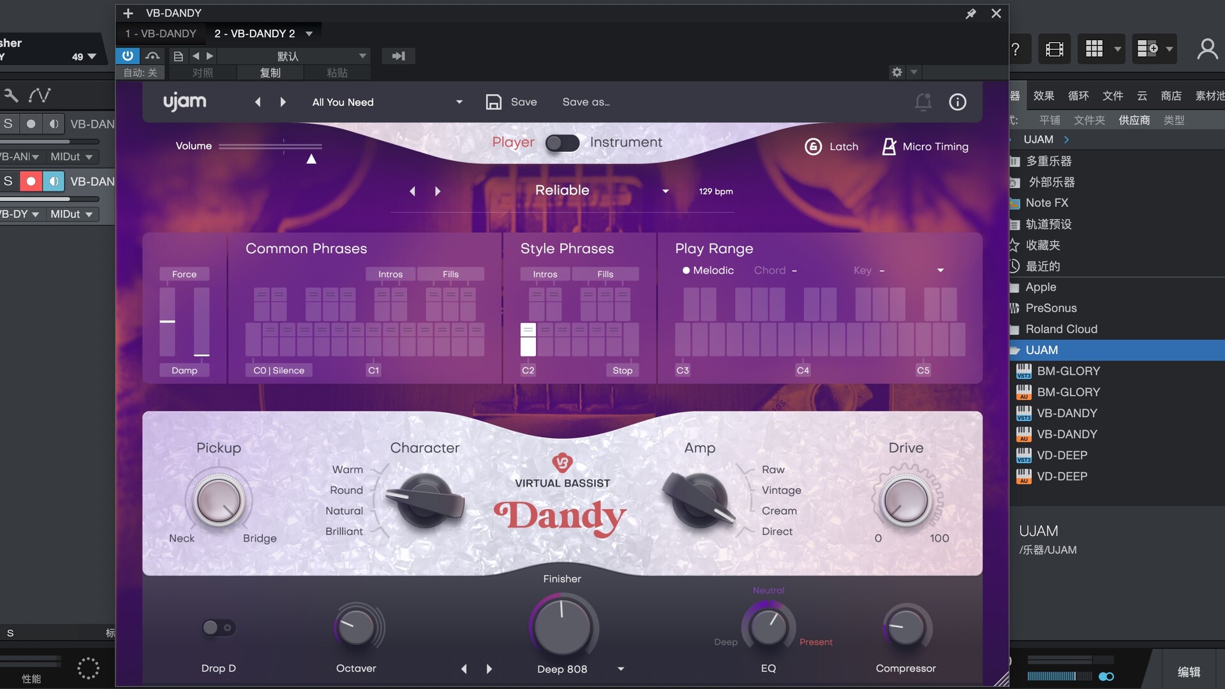Click the automation curve icon in left panel

pyautogui.click(x=40, y=96)
